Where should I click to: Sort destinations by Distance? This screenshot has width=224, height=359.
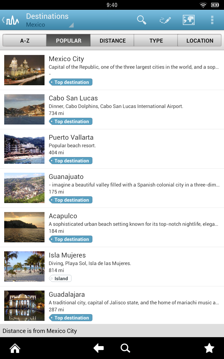[x=113, y=41]
